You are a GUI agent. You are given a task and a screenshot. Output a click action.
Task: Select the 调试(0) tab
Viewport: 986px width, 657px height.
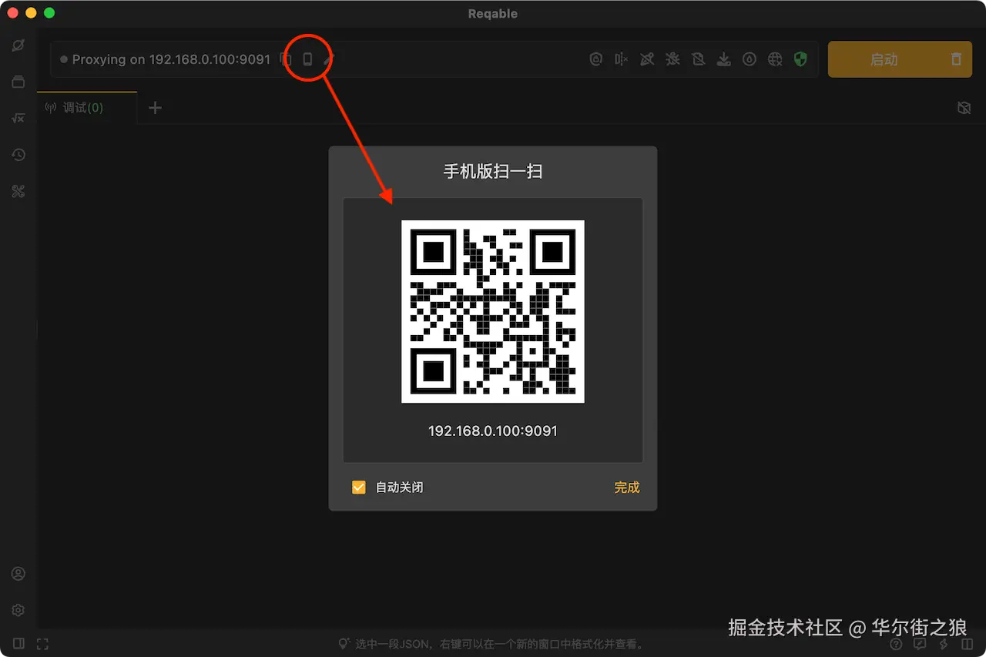[x=87, y=108]
